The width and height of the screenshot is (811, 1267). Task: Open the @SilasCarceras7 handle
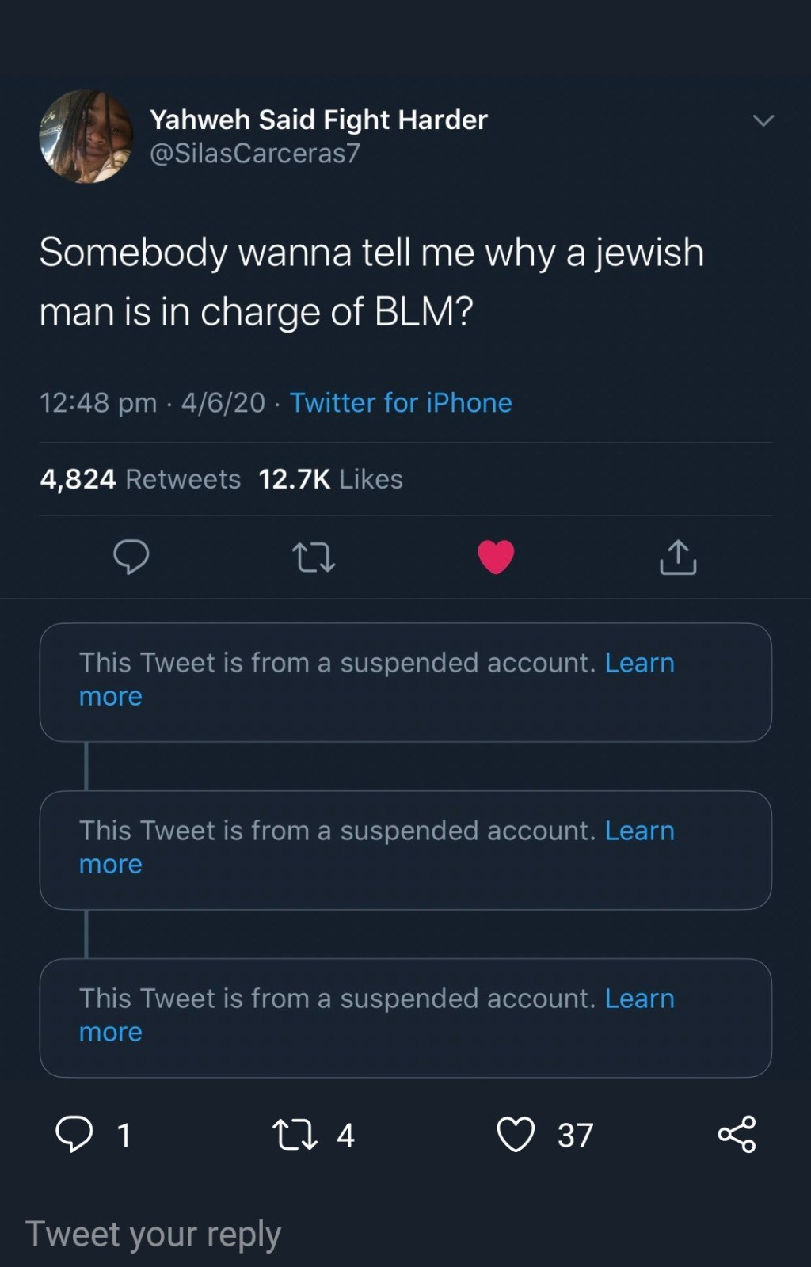click(x=255, y=153)
